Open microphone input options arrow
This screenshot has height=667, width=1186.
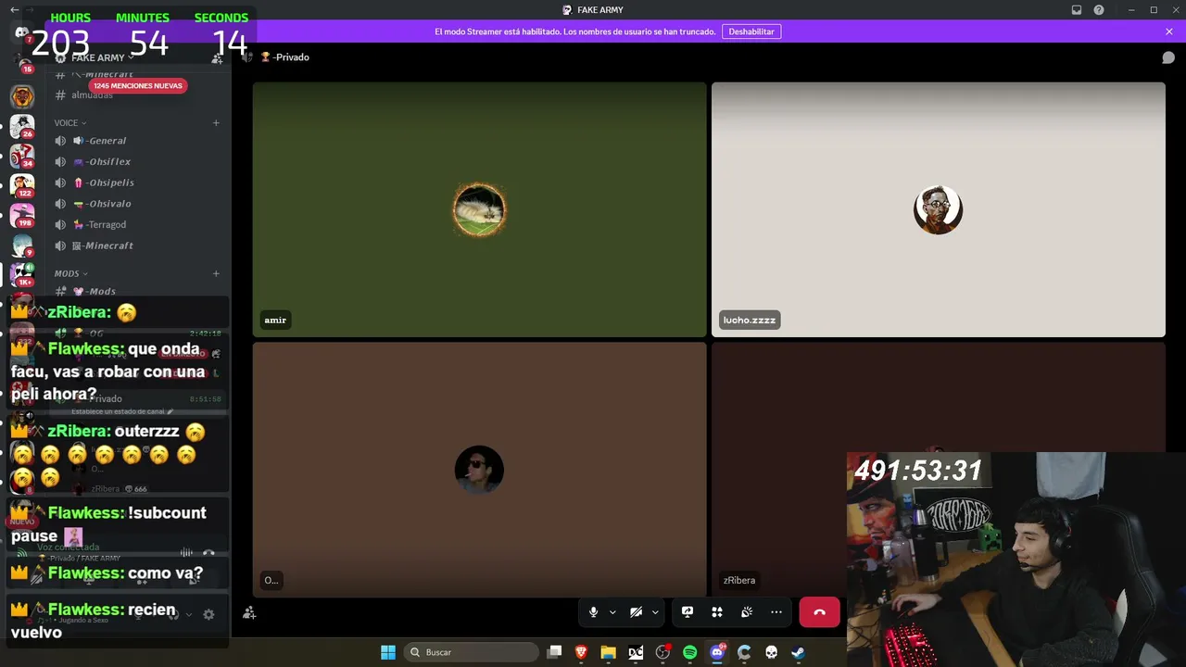pyautogui.click(x=612, y=612)
